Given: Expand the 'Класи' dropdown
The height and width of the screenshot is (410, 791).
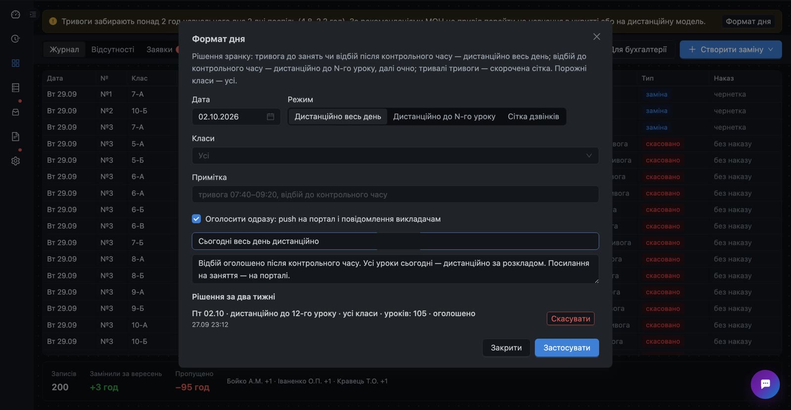Looking at the screenshot, I should 395,156.
